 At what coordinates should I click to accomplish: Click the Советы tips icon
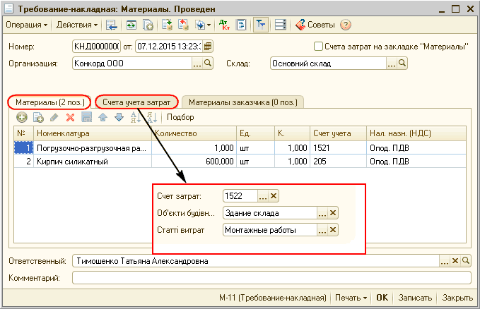[300, 25]
